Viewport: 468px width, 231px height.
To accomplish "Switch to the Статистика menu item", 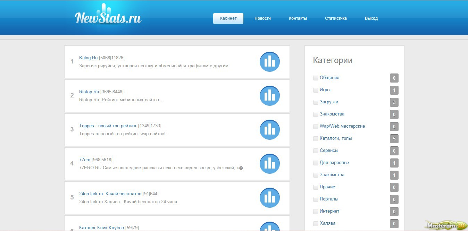I will (x=336, y=18).
